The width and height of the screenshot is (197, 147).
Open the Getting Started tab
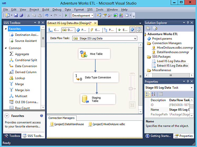(158, 136)
